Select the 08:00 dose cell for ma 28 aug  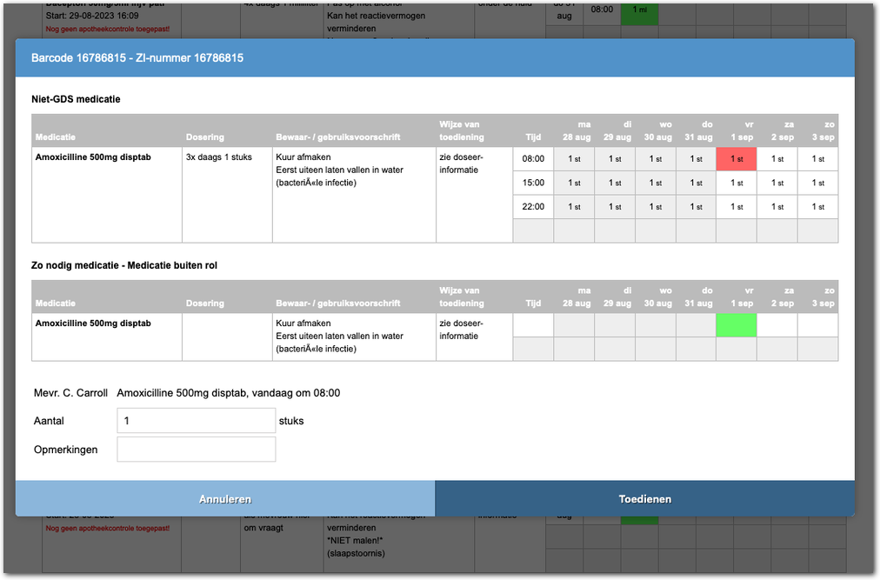click(x=574, y=159)
